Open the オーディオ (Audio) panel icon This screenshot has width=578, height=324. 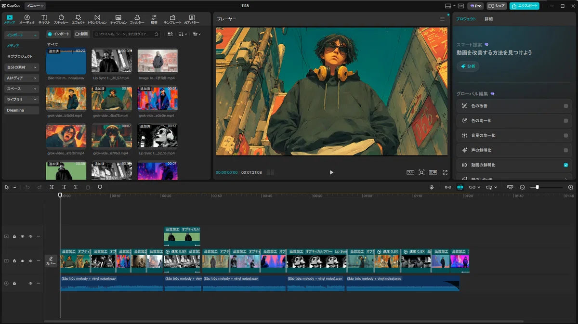tap(27, 19)
